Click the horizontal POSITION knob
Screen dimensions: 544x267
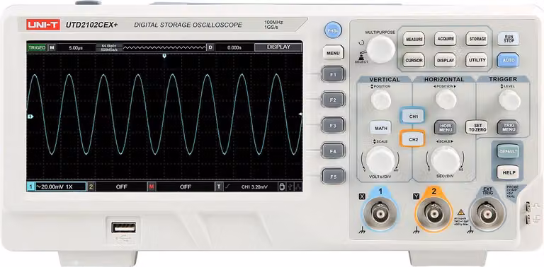[x=446, y=100]
